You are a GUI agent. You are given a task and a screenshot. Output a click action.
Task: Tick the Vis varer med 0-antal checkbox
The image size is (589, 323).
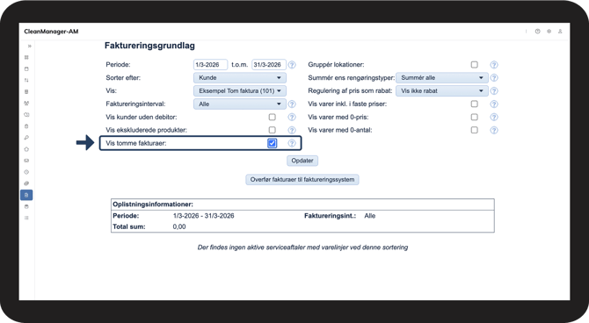475,130
